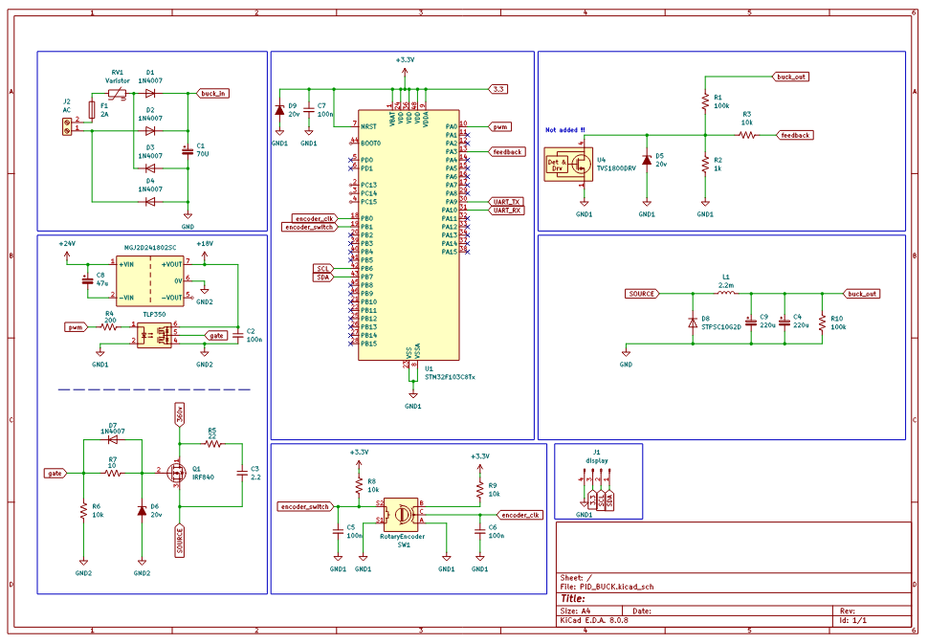Select the UART_TX net label
The height and width of the screenshot is (644, 928).
505,202
